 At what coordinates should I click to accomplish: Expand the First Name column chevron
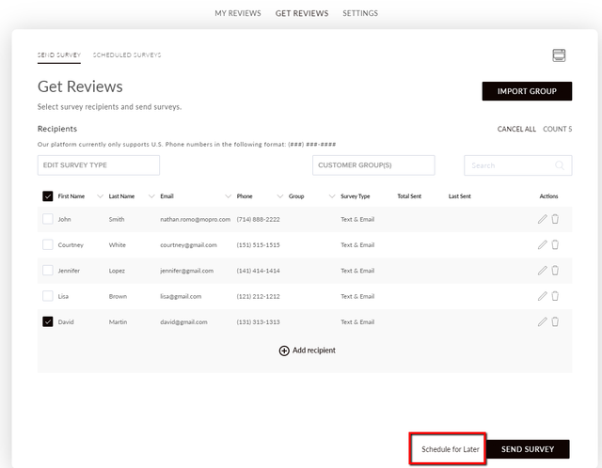[x=101, y=196]
